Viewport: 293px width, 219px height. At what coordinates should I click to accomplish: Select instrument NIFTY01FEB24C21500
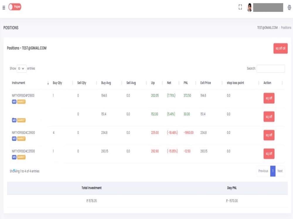[x=23, y=151]
